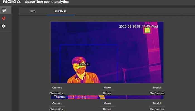Select the THERMAL tab
This screenshot has width=195, height=111.
pyautogui.click(x=61, y=11)
